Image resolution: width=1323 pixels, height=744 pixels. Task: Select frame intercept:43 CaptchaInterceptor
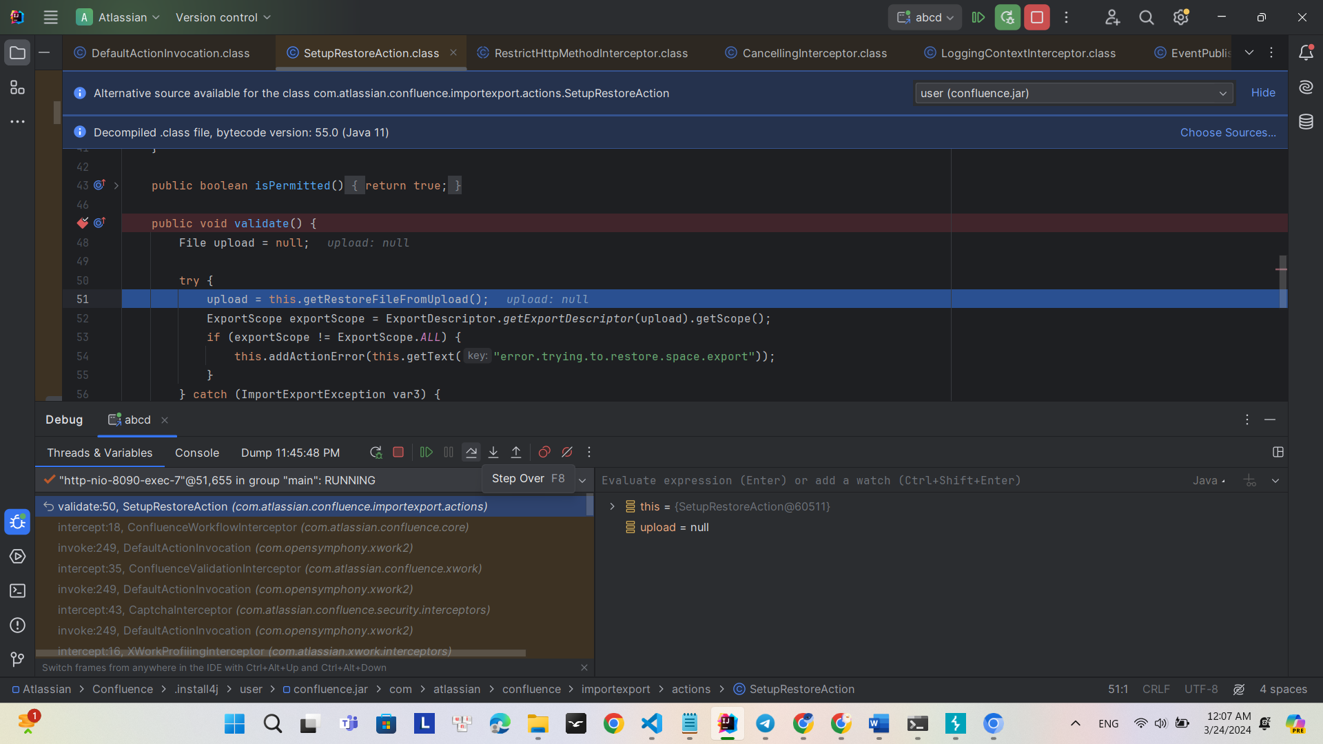point(314,610)
